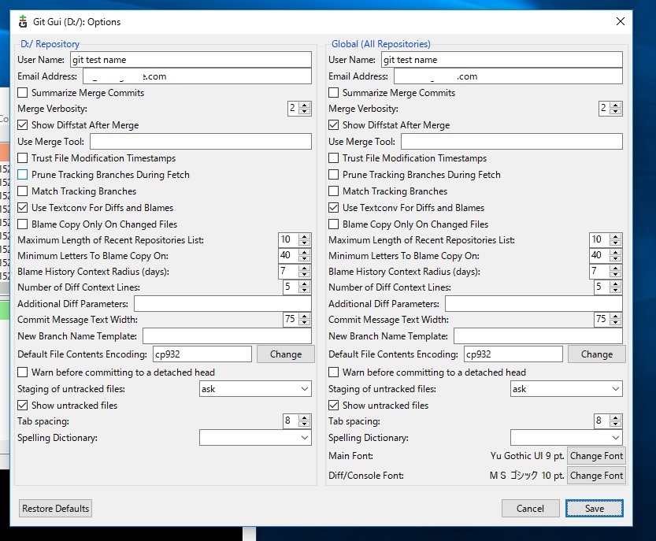Image resolution: width=656 pixels, height=541 pixels.
Task: Increase Commit Message Text Width in D:/ Repository
Action: [305, 316]
